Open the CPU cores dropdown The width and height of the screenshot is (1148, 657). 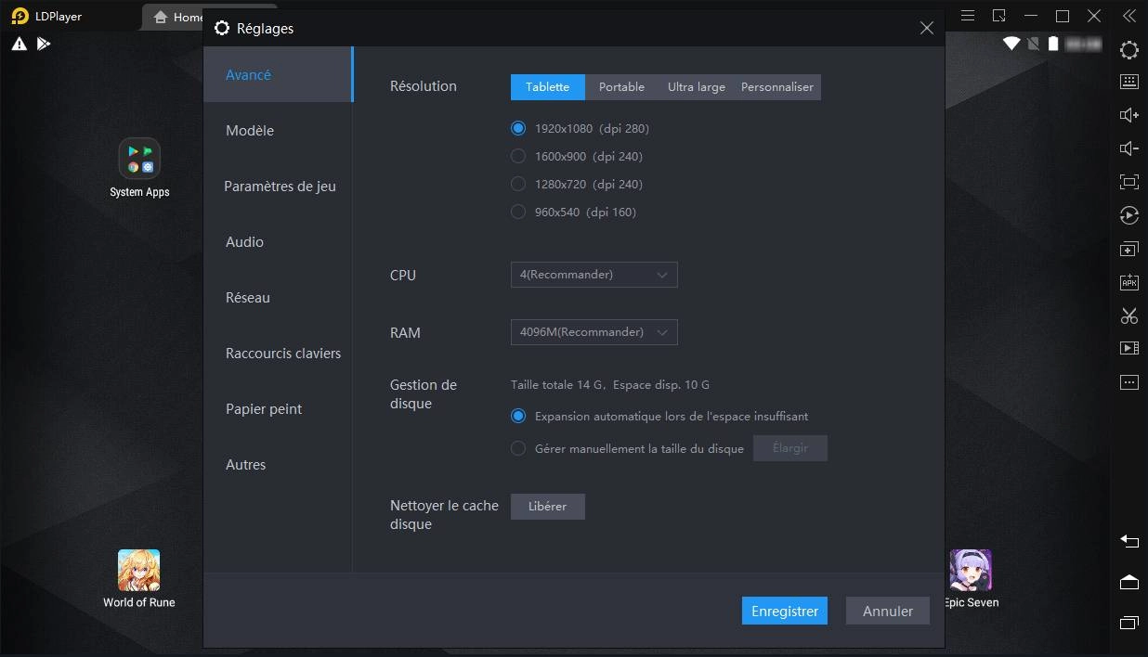pos(594,275)
